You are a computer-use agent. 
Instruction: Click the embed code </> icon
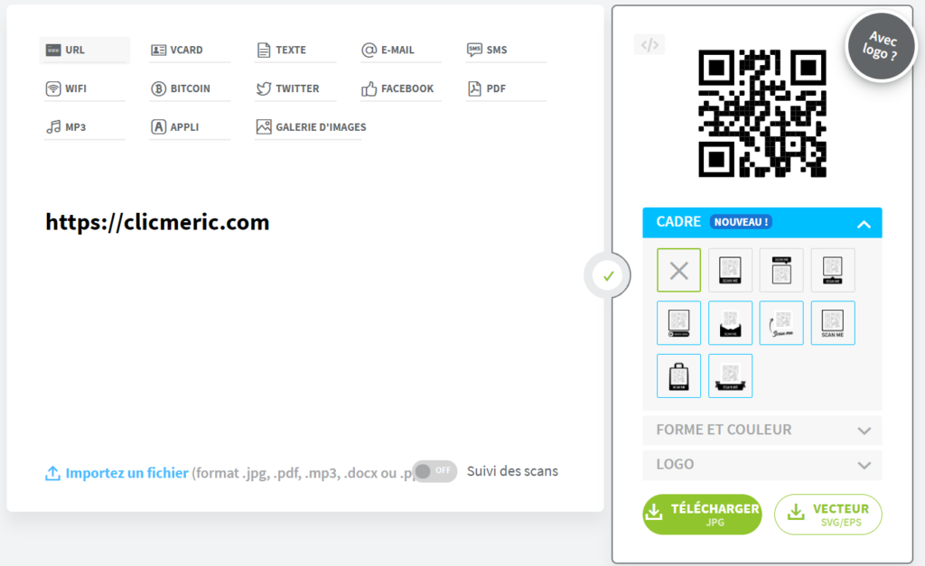pyautogui.click(x=649, y=45)
